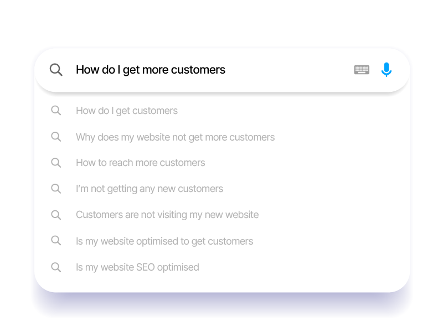Image resolution: width=443 pixels, height=332 pixels.
Task: Choose 'Why does my website not get more customers'
Action: (175, 137)
